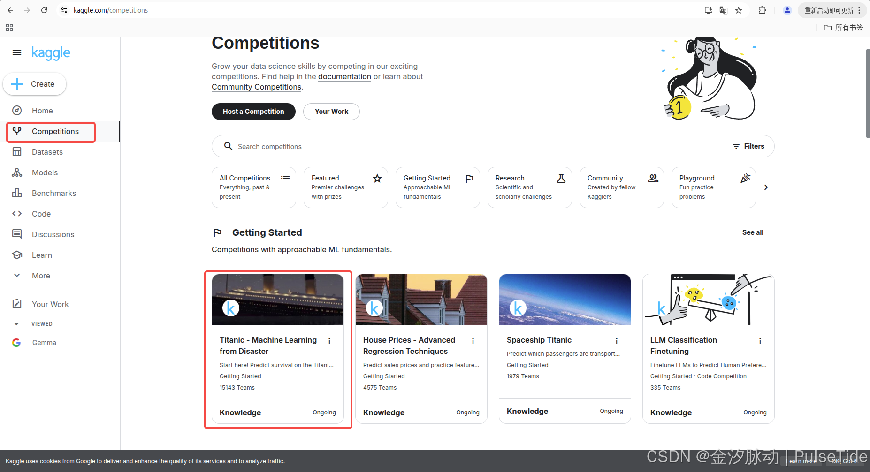Image resolution: width=870 pixels, height=472 pixels.
Task: Open Spaceship Titanic competition title
Action: [x=539, y=340]
